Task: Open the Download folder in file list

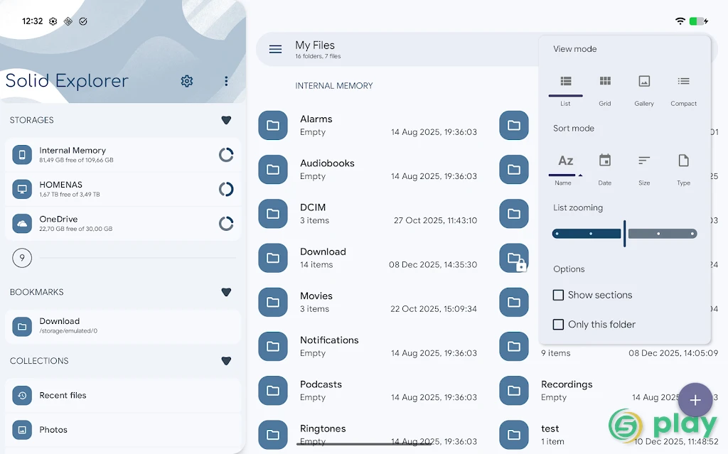Action: (368, 258)
